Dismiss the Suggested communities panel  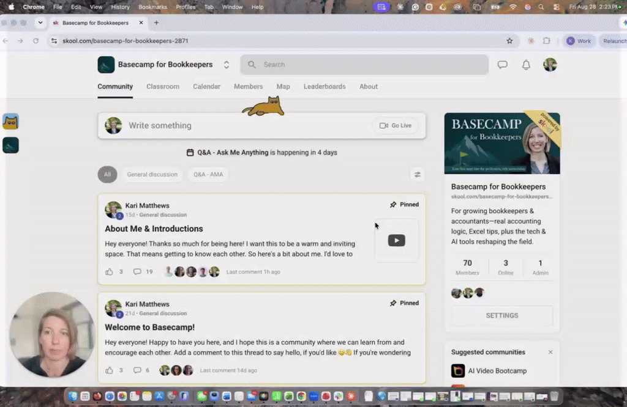tap(550, 353)
